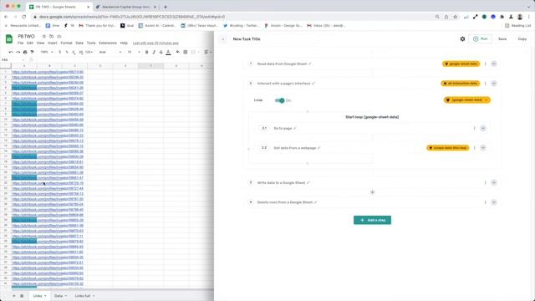The image size is (535, 301).
Task: Open borders tool
Action: [186, 52]
